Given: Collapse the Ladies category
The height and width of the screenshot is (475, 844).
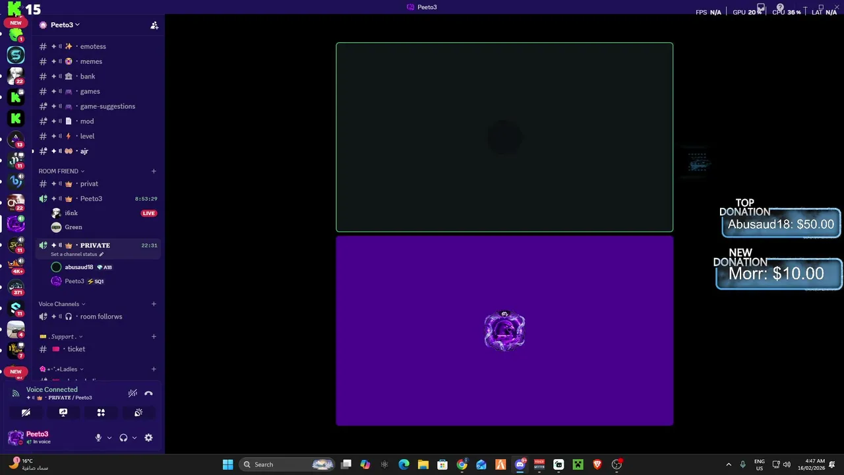Looking at the screenshot, I should point(61,369).
